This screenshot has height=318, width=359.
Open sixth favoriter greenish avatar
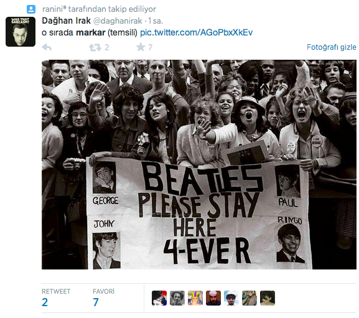249,298
